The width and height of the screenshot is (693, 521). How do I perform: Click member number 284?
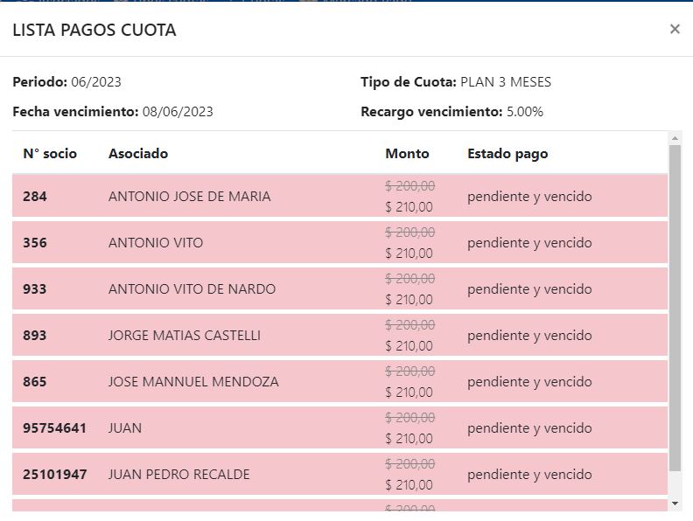35,197
